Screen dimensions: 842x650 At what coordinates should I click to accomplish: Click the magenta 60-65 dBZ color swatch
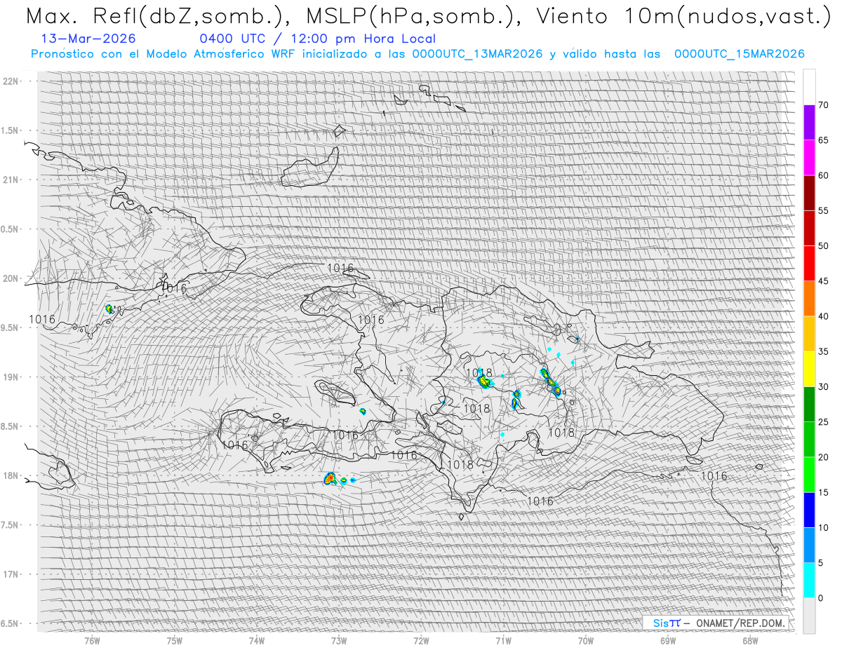(x=809, y=158)
